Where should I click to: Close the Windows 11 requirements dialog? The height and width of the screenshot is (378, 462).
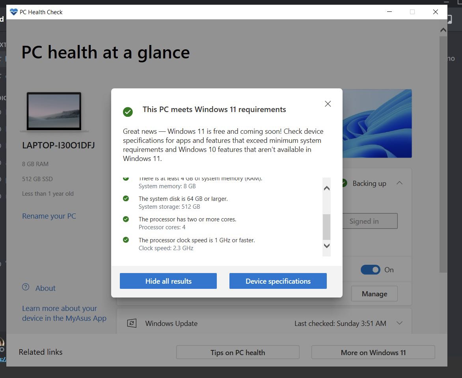pyautogui.click(x=328, y=104)
